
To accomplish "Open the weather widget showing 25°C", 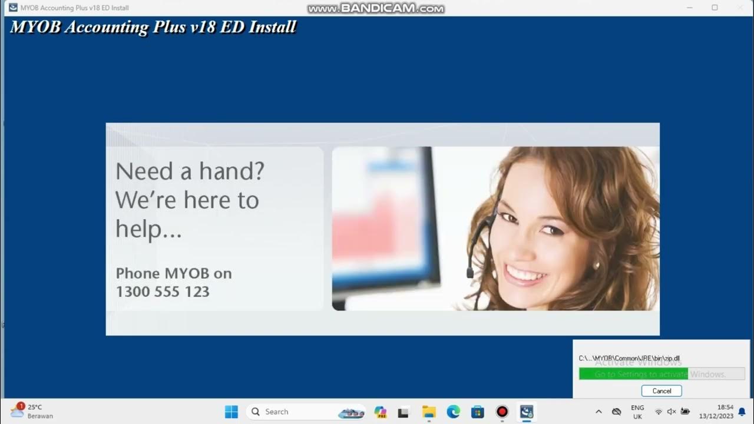I will point(32,411).
